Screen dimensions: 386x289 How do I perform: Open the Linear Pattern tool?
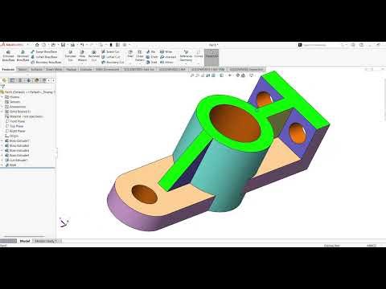140,56
